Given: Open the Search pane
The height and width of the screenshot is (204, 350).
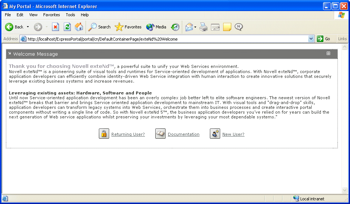Looking at the screenshot, I should pos(99,27).
